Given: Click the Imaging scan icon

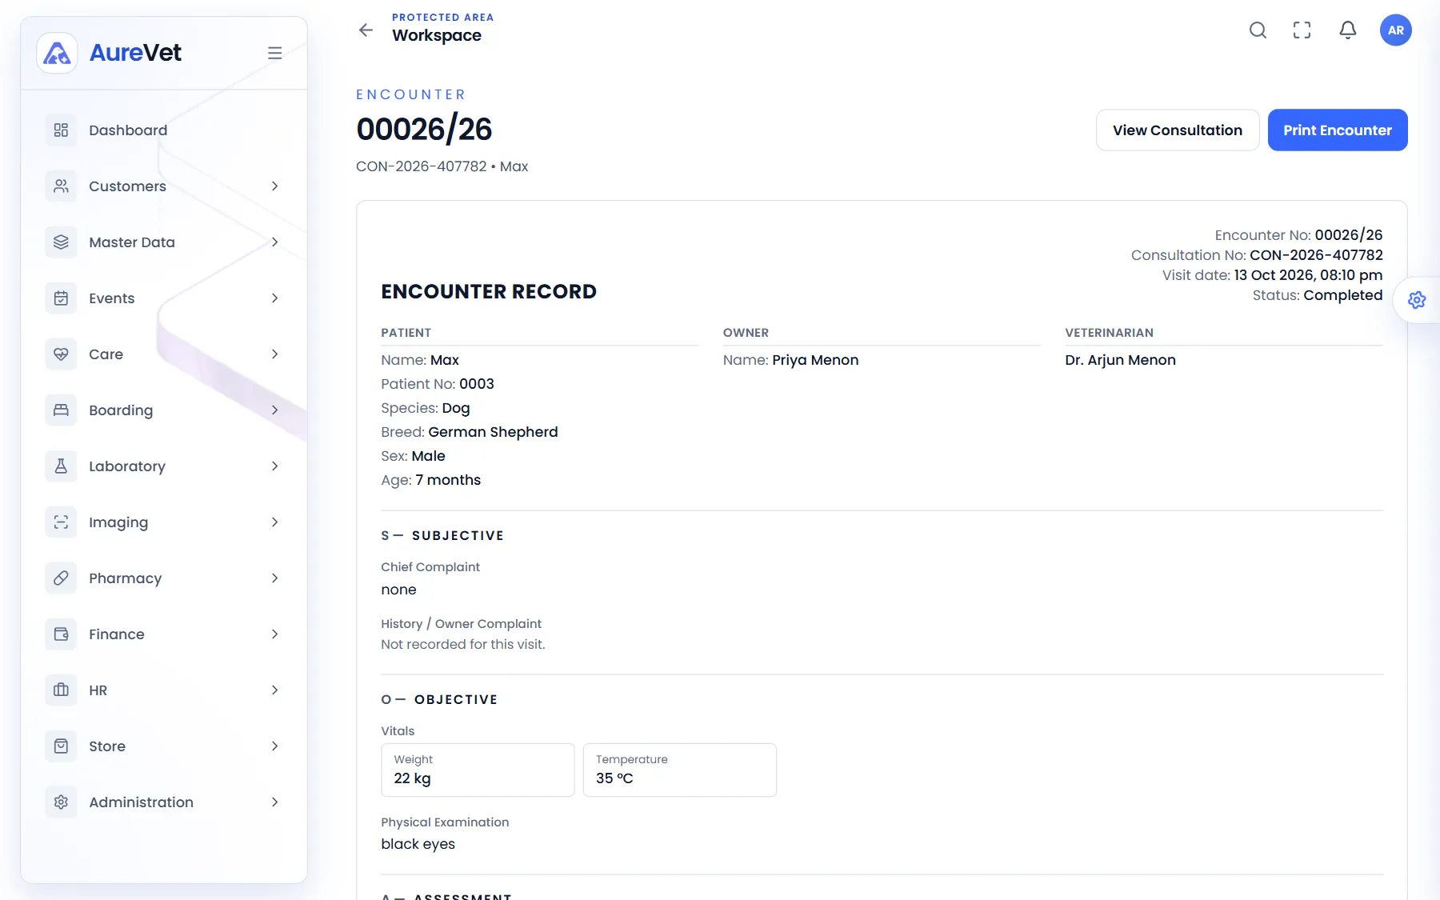Looking at the screenshot, I should (61, 522).
